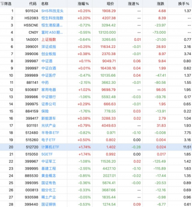This screenshot has height=207, width=192.
Task: Sort by the 涨速% column header
Action: [x=133, y=4]
